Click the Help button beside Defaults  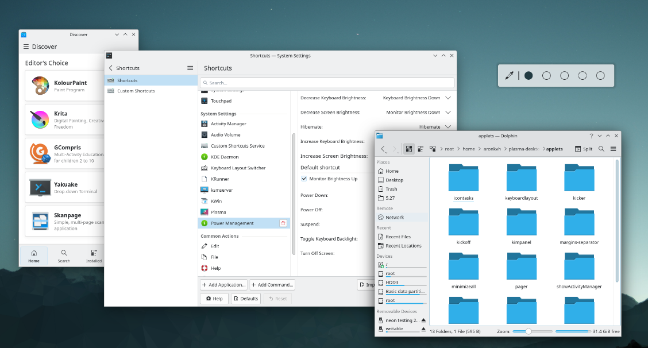point(214,299)
